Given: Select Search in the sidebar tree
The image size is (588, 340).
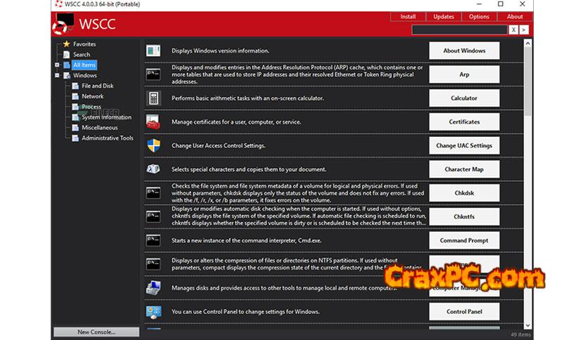Looking at the screenshot, I should coord(82,54).
